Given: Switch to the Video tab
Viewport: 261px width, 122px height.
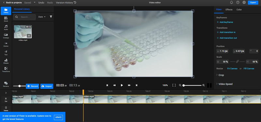Looking at the screenshot, I should pyautogui.click(x=219, y=10).
